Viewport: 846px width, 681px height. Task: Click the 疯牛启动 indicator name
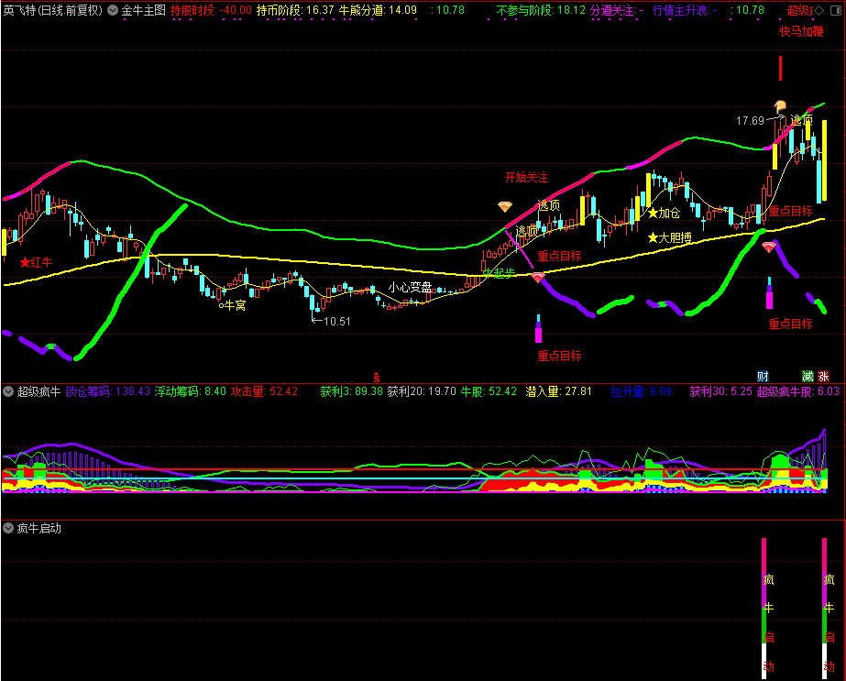(x=38, y=528)
